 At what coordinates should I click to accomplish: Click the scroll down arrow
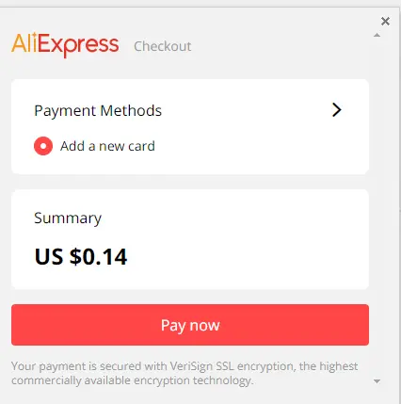tap(377, 381)
